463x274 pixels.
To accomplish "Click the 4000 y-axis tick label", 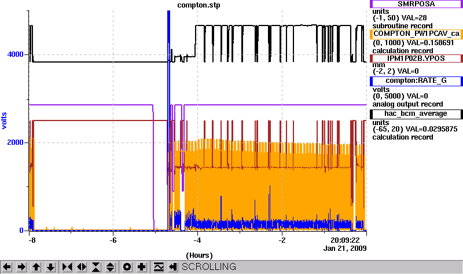I will tap(16, 54).
